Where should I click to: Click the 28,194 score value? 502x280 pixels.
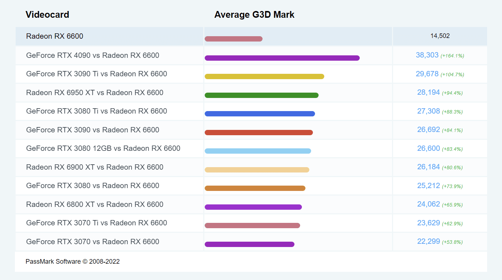click(429, 92)
